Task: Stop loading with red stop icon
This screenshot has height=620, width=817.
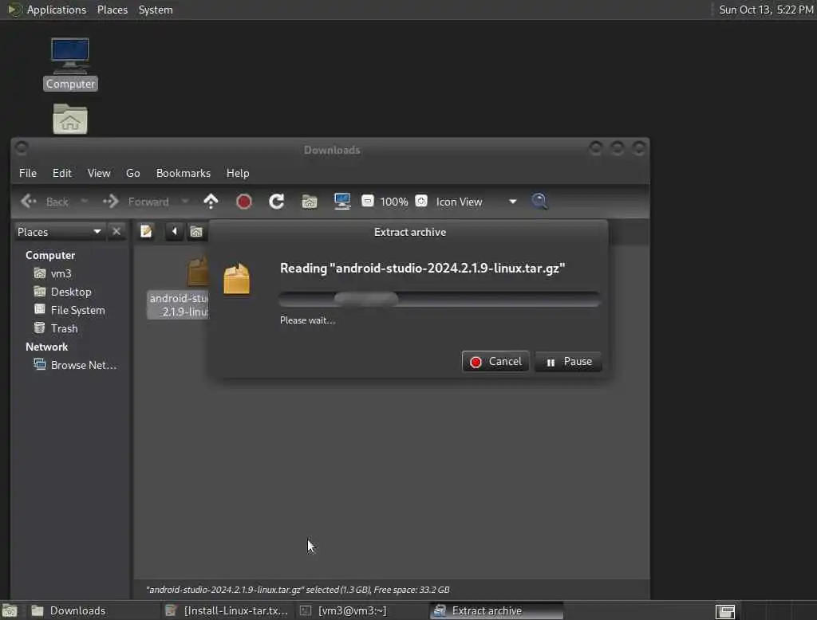Action: point(244,202)
